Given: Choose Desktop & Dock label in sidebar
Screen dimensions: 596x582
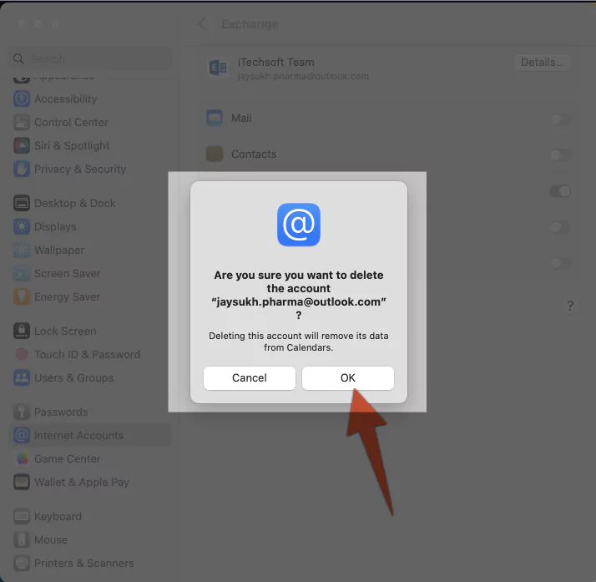Looking at the screenshot, I should [x=75, y=204].
